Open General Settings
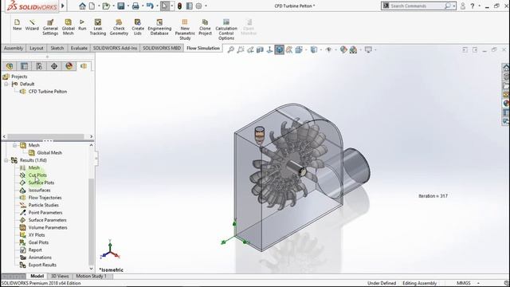 tap(50, 27)
